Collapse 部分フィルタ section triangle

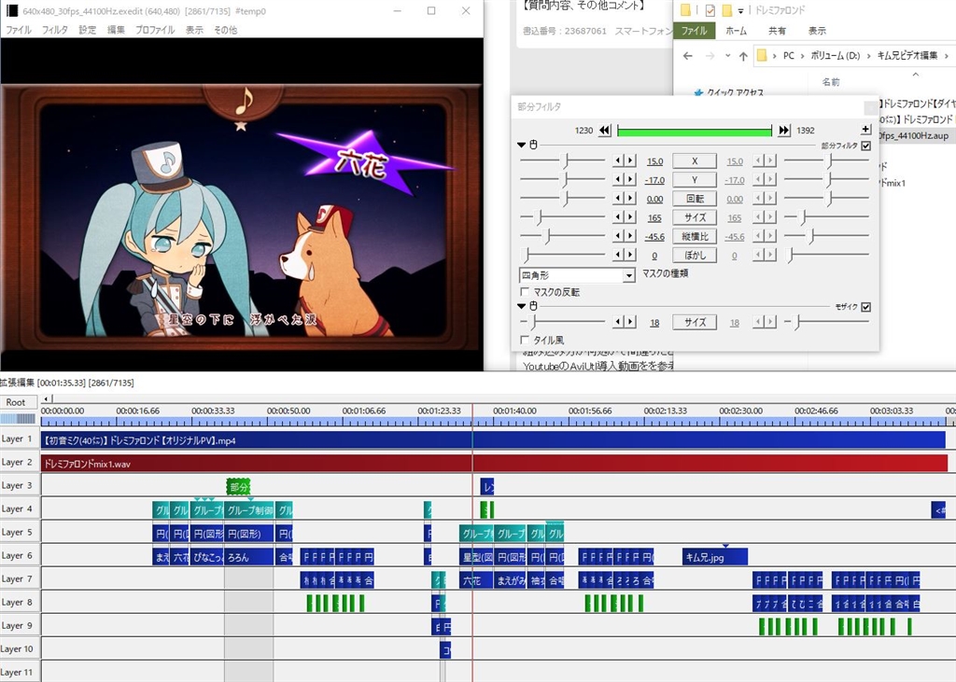[521, 145]
